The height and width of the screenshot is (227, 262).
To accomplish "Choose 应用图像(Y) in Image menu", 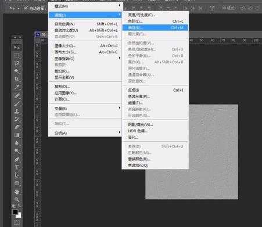I will (85, 93).
